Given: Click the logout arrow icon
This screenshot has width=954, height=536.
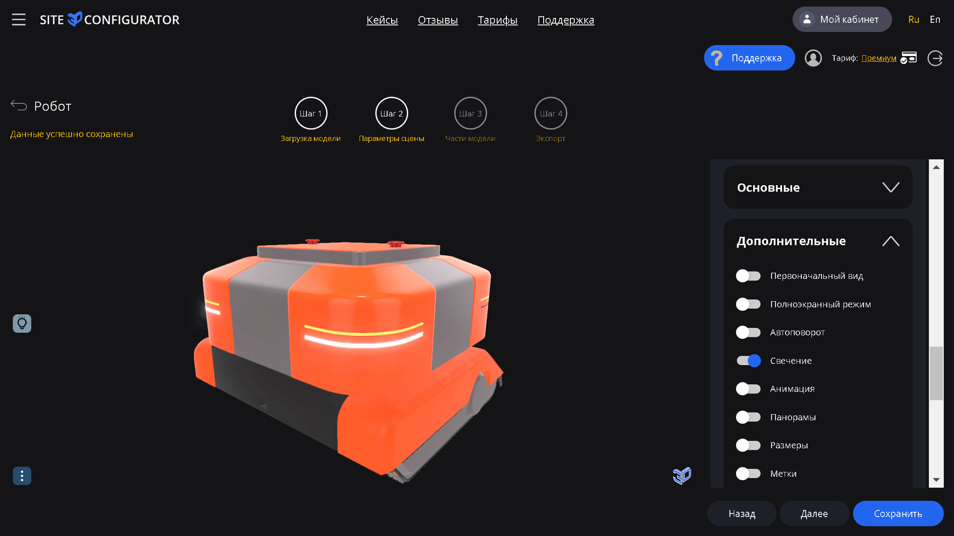Looking at the screenshot, I should pos(935,58).
